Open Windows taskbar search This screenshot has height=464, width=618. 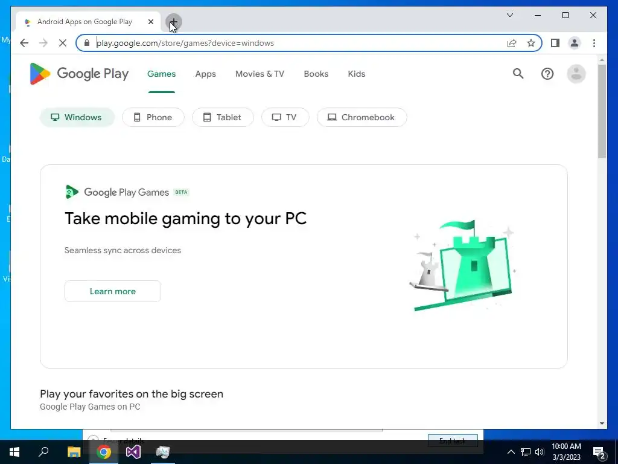43,452
